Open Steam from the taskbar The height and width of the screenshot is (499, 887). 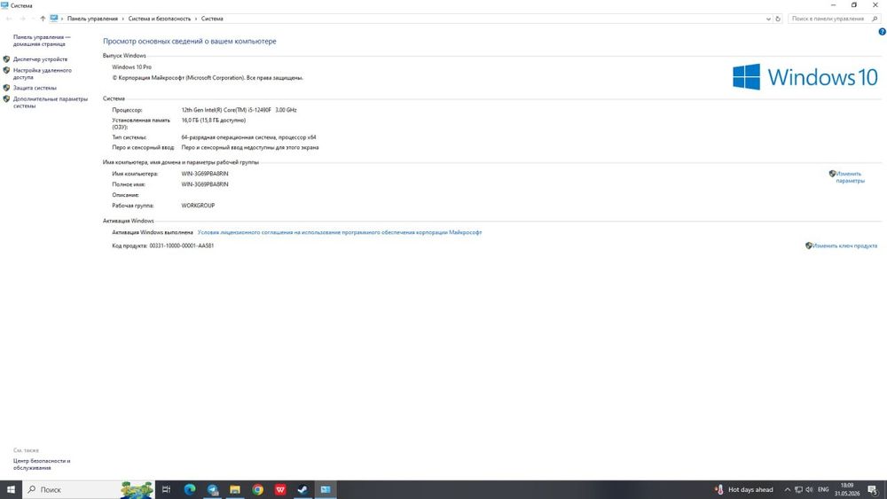[x=302, y=489]
